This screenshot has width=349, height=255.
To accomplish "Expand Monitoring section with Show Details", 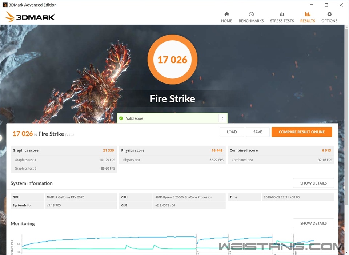I will (x=313, y=223).
